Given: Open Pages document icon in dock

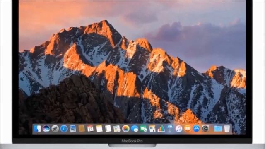Looking at the screenshot, I should click(x=152, y=129).
